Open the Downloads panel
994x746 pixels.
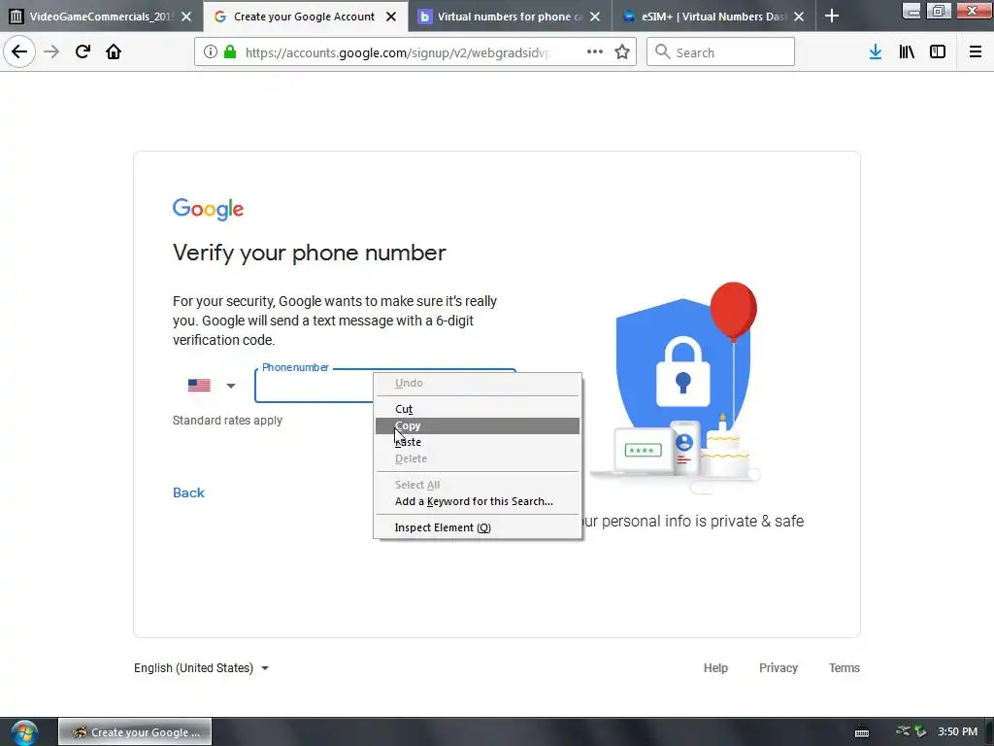876,52
